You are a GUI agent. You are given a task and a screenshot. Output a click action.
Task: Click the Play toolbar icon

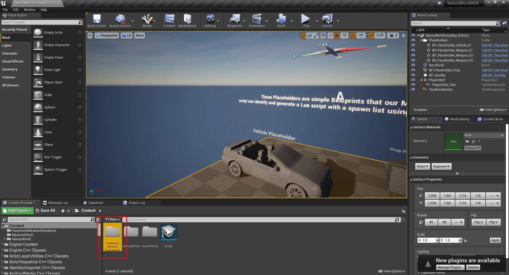306,21
